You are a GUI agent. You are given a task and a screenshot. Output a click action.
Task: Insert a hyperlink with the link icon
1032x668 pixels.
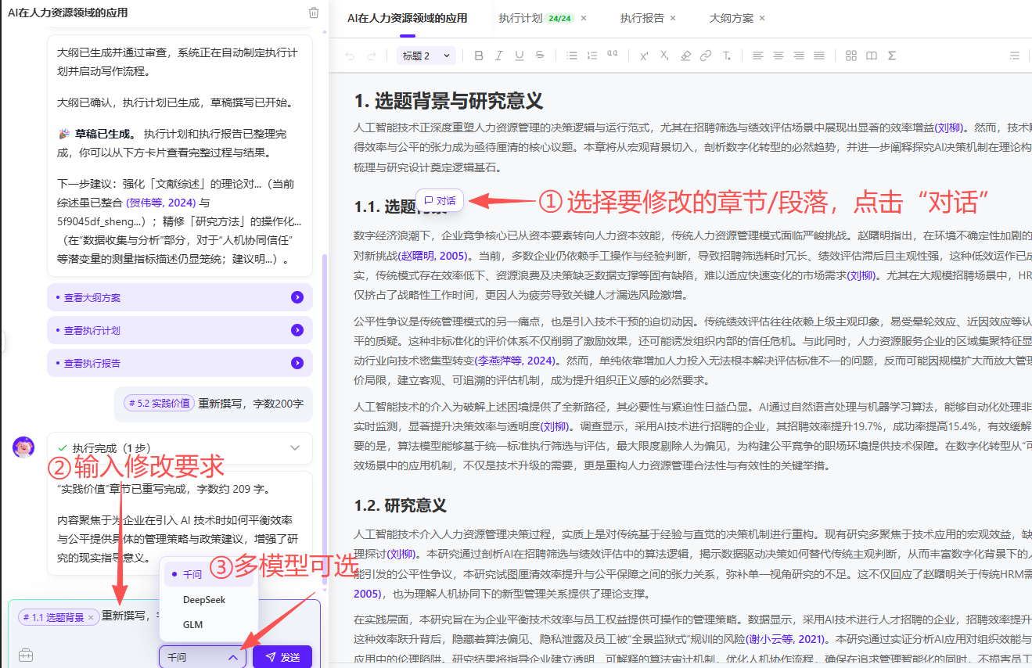pos(706,56)
